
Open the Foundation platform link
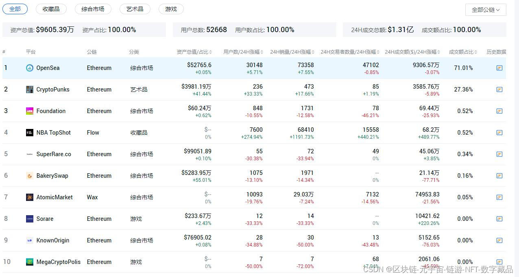point(51,111)
